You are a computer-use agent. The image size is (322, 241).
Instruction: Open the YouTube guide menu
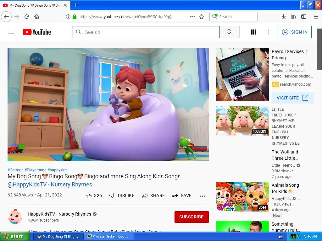(11, 32)
